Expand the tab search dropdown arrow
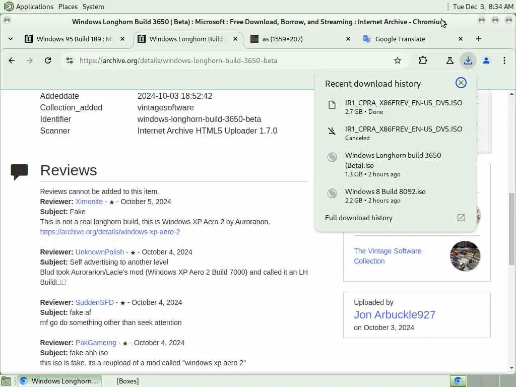Viewport: 516px width, 387px height. click(x=11, y=39)
